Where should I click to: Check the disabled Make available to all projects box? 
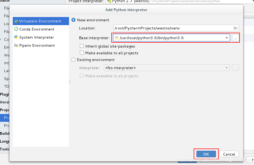tap(82, 76)
